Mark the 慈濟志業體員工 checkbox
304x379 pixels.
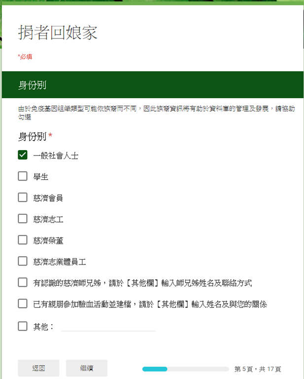click(x=23, y=261)
